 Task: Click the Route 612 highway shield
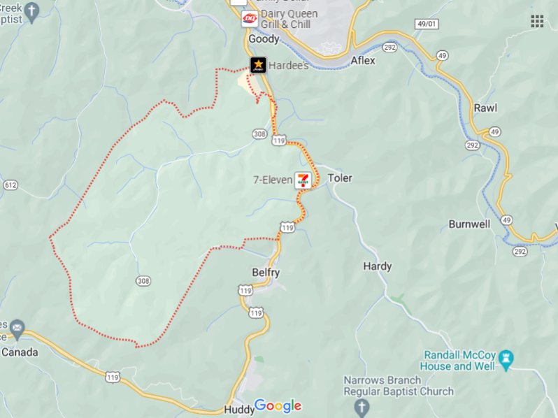pyautogui.click(x=10, y=185)
